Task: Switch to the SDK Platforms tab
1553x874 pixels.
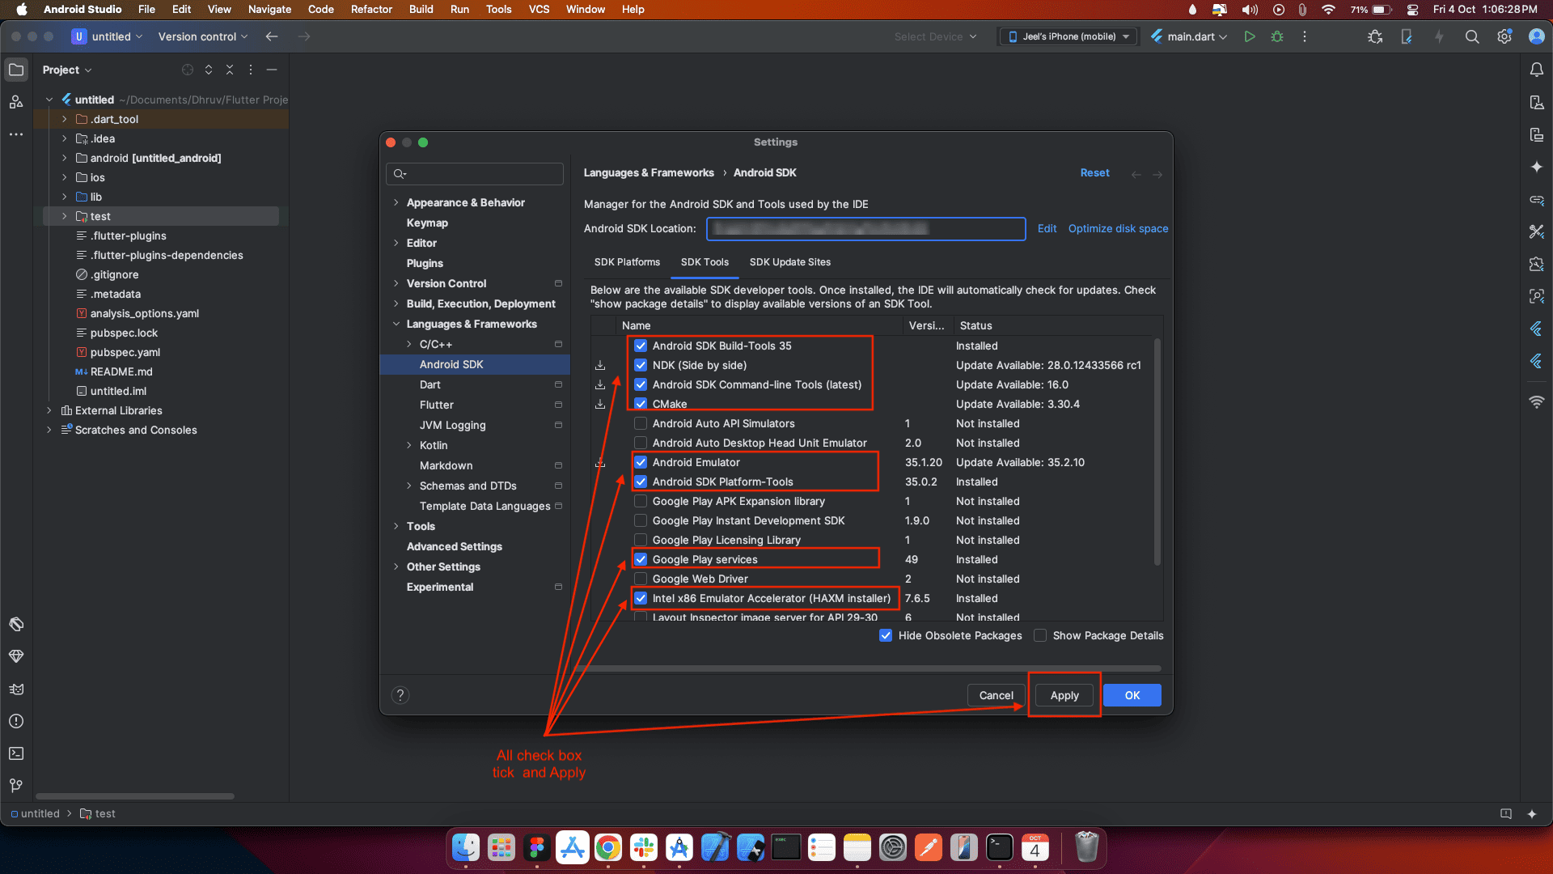Action: pos(627,262)
